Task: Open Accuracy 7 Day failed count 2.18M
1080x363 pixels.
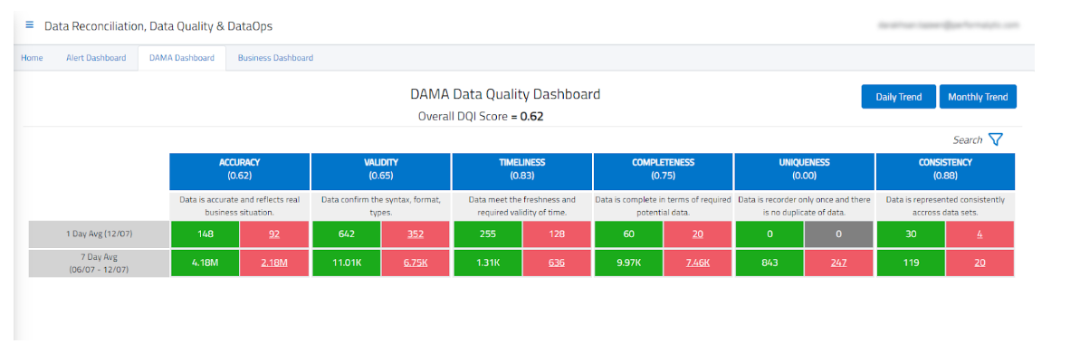Action: pos(274,263)
